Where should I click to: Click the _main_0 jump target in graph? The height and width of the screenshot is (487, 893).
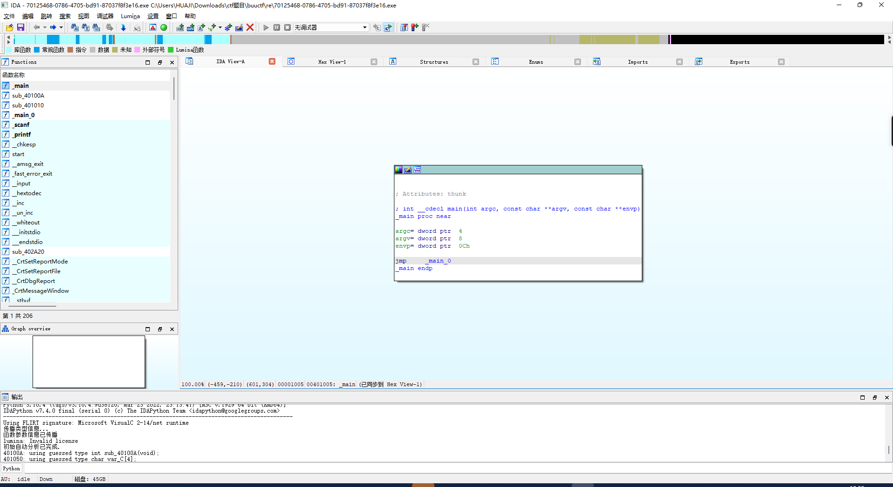click(439, 261)
